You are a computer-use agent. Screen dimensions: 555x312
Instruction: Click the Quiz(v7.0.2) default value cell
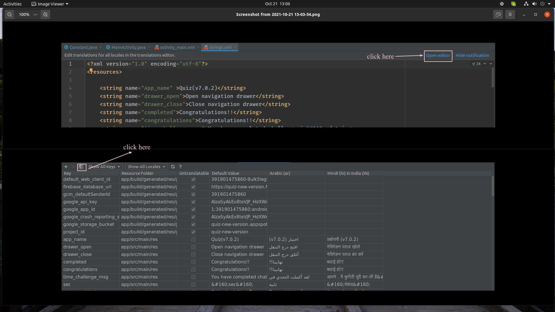238,239
